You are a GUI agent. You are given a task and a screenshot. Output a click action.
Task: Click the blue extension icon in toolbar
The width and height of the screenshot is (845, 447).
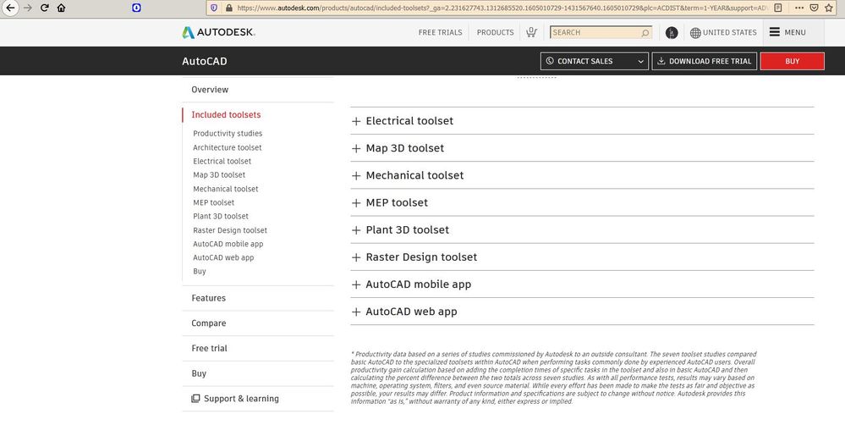136,8
